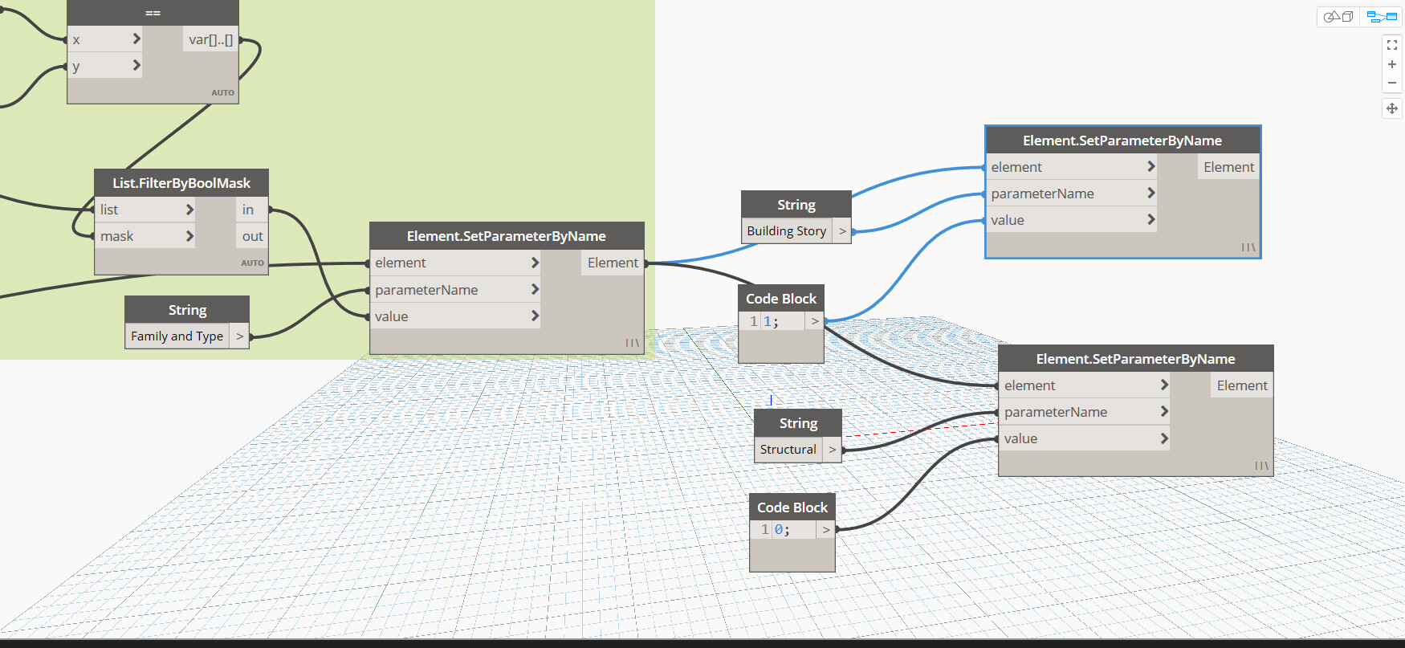
Task: Click the out output port of List.FilterByBoolMask
Action: [x=252, y=236]
